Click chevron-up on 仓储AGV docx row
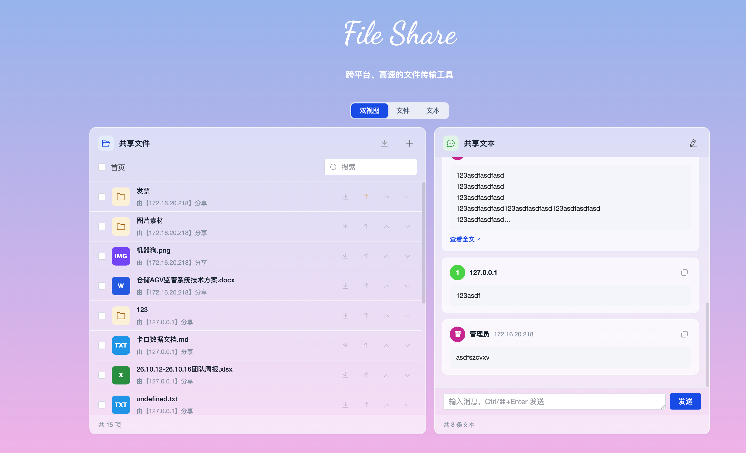 (x=387, y=286)
